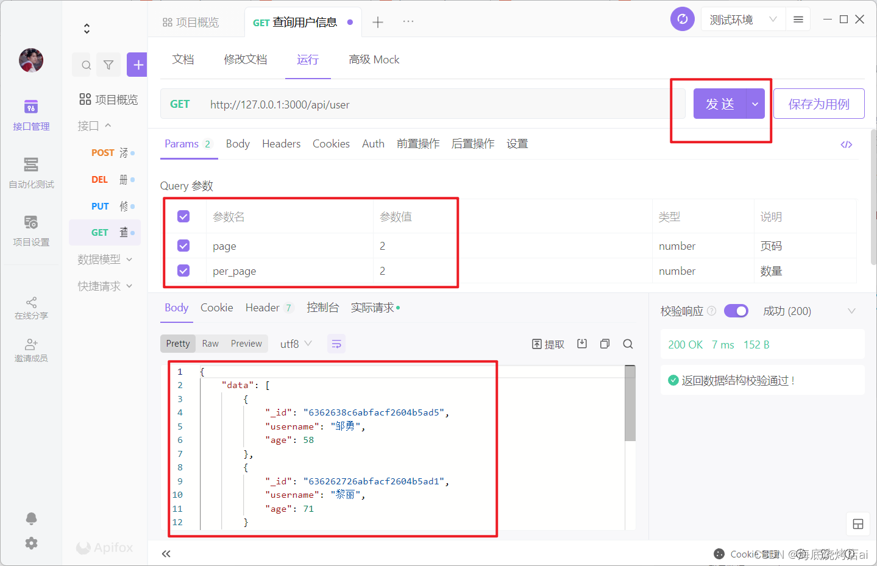Toggle the select-all parameters checkbox

coord(183,216)
